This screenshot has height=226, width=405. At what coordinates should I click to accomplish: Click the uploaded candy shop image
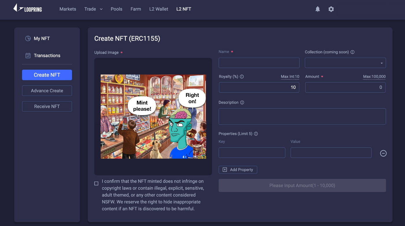point(153,116)
